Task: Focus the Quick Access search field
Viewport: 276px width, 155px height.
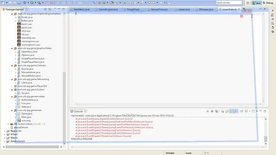Action: pyautogui.click(x=229, y=3)
